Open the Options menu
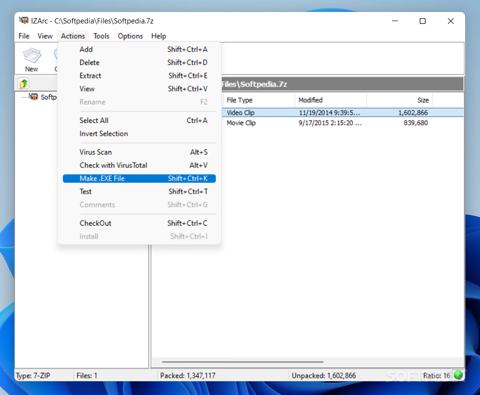Screen dimensions: 480x395 click(x=131, y=36)
